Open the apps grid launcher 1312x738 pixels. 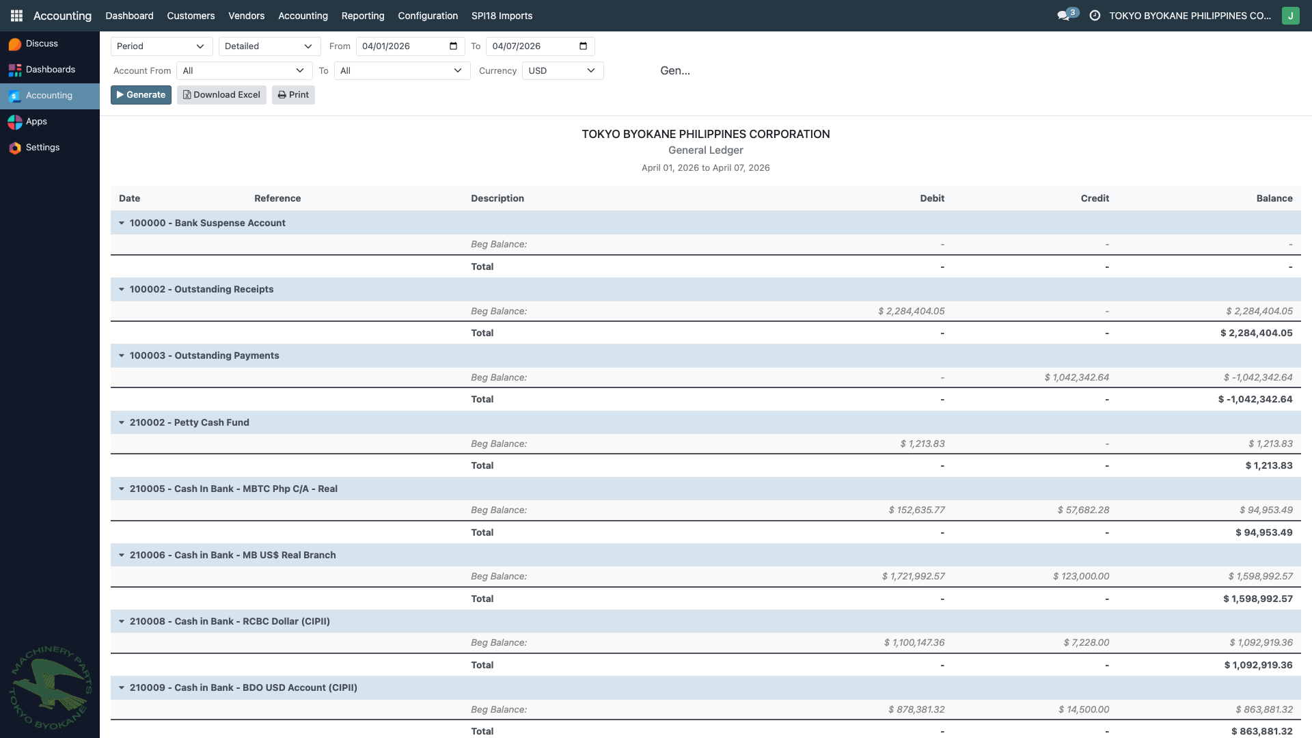[x=16, y=15]
